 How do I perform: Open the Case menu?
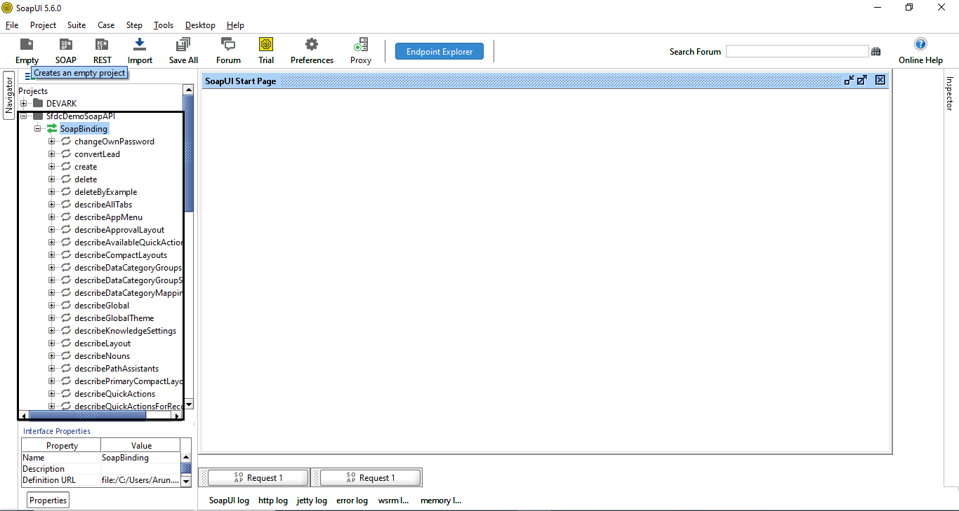(106, 25)
